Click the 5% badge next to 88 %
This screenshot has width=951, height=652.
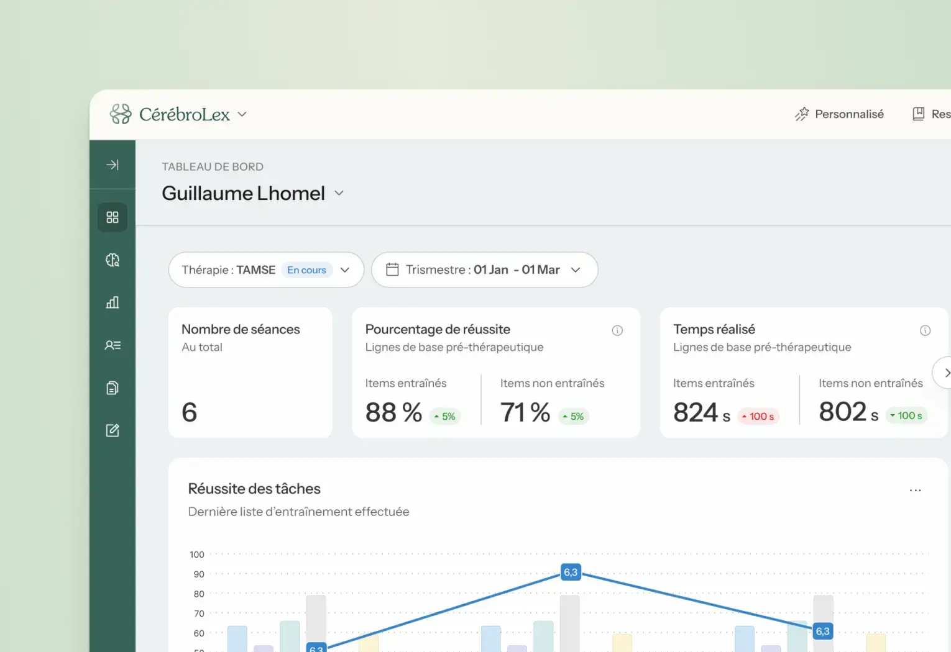445,416
